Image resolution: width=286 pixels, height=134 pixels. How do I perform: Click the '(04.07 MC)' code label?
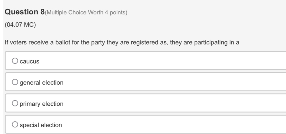pos(20,26)
